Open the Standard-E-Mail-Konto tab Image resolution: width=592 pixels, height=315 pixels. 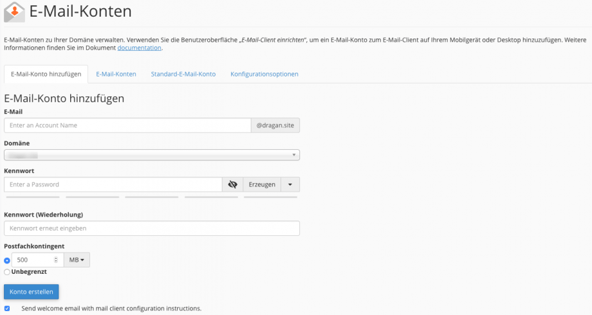tap(183, 74)
